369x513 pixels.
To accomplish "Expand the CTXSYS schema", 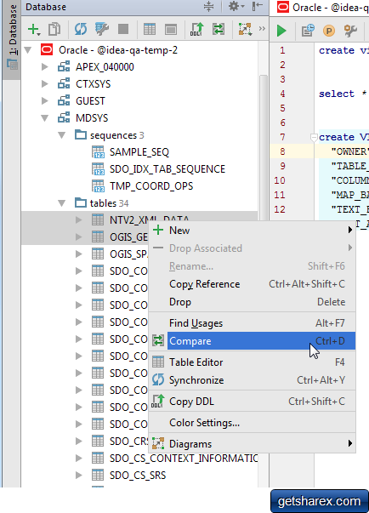I will pyautogui.click(x=45, y=84).
